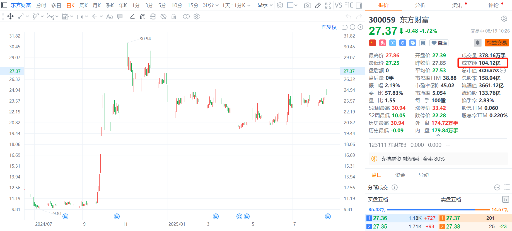The height and width of the screenshot is (231, 512).
Task: Select the Aa text annotation tool
Action: tap(110, 17)
